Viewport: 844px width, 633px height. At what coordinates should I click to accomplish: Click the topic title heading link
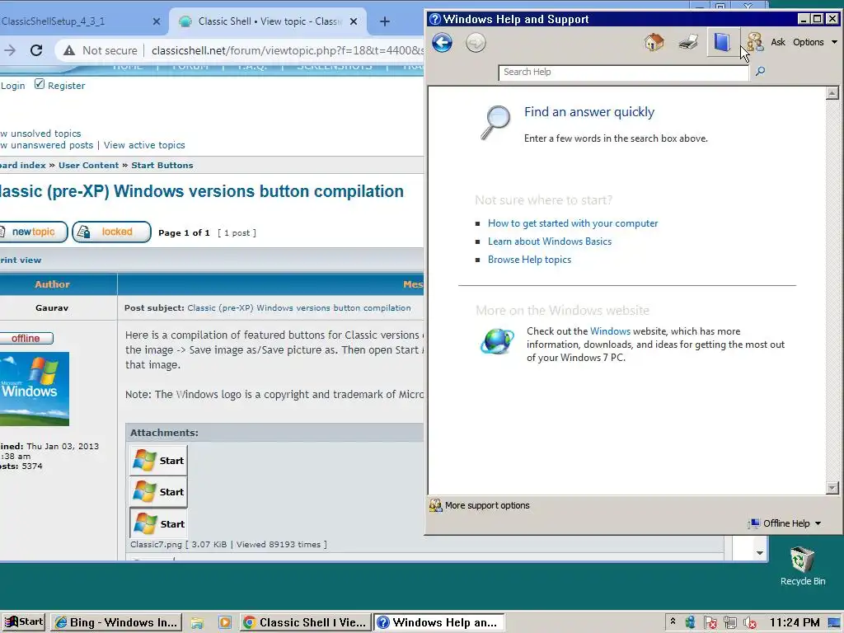(201, 191)
